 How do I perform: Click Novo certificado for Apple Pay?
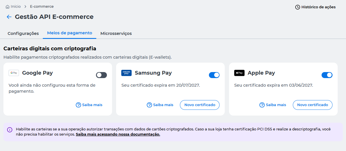[313, 105]
